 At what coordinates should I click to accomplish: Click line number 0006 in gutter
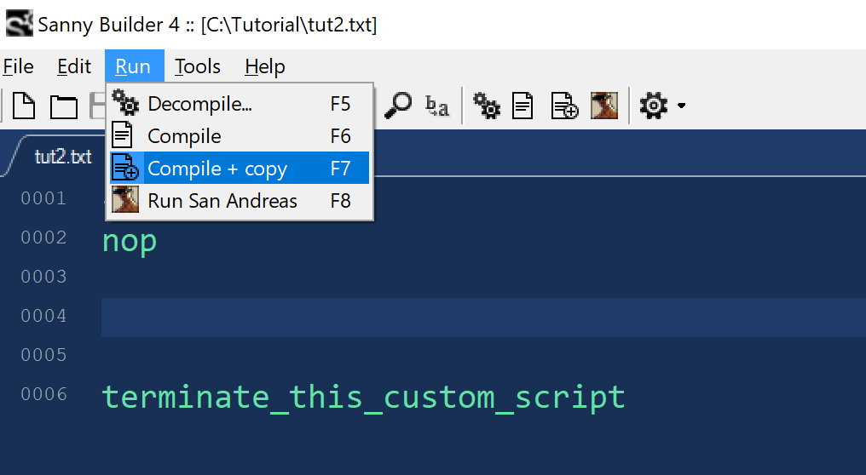(x=43, y=394)
